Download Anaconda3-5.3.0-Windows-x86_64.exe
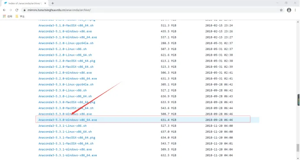The height and width of the screenshot is (160, 300). point(68,119)
